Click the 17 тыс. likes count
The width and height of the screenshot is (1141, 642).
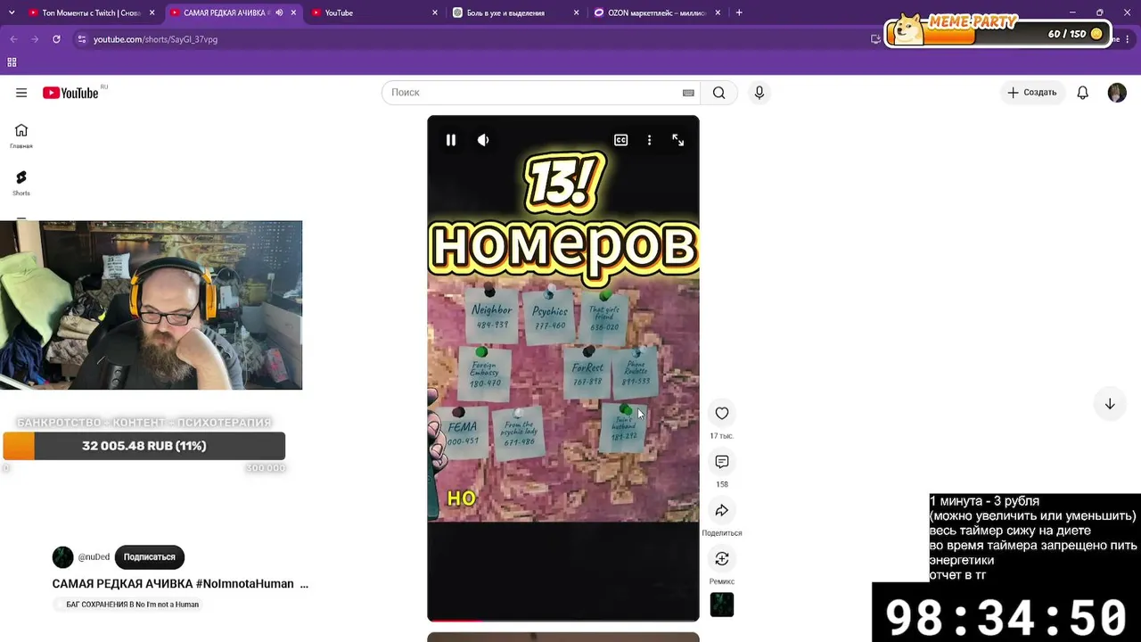point(721,436)
